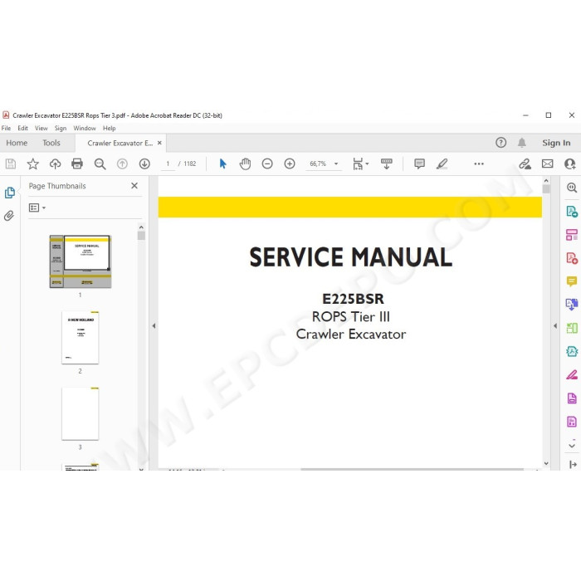Screen dimensions: 581x581
Task: Click the cloud upload icon
Action: pyautogui.click(x=56, y=164)
